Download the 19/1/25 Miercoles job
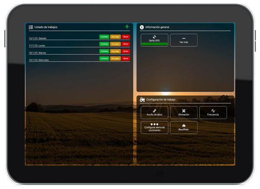260x189 pixels. [115, 59]
